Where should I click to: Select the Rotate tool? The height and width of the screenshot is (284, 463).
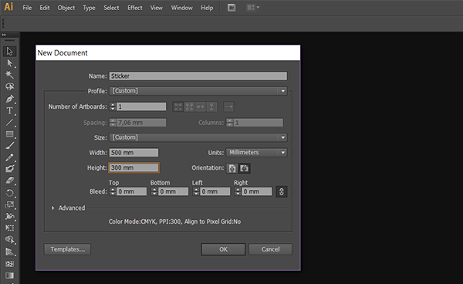[x=9, y=193]
